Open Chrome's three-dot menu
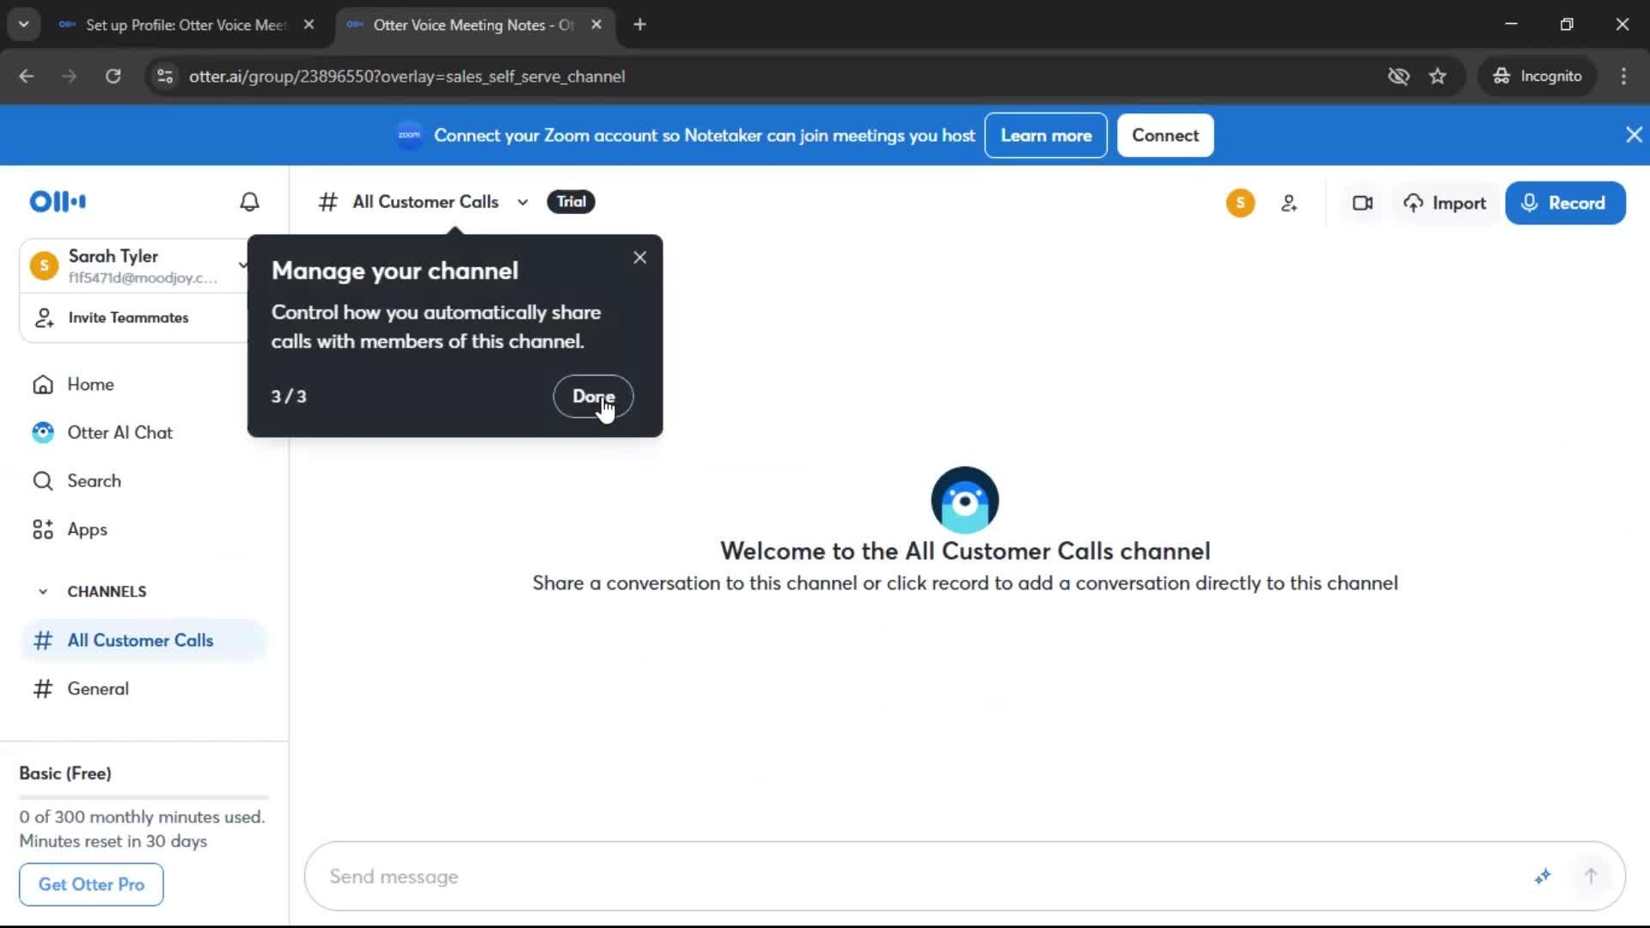This screenshot has width=1650, height=928. point(1623,76)
